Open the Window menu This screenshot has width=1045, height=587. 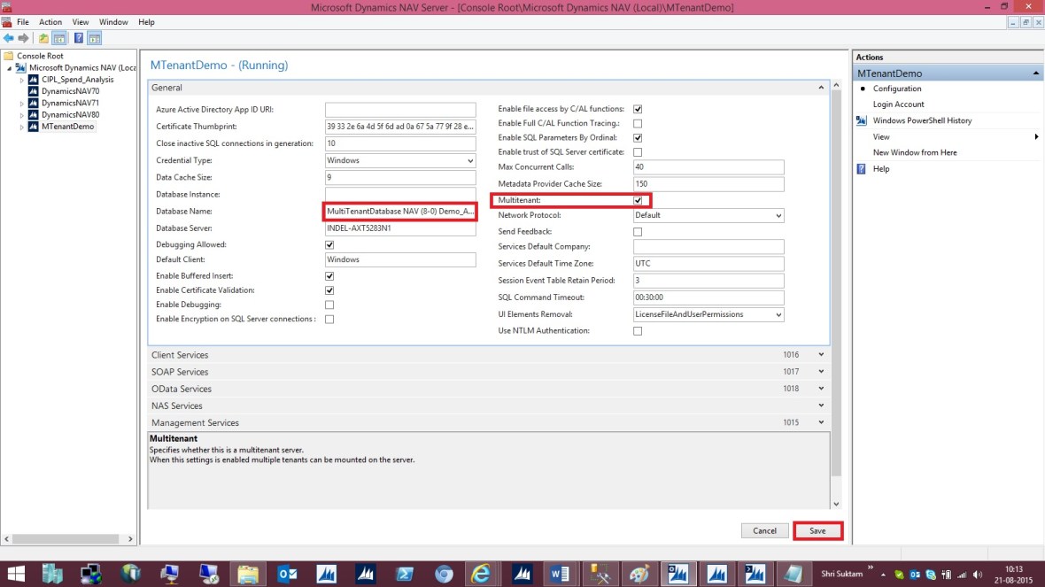point(113,22)
